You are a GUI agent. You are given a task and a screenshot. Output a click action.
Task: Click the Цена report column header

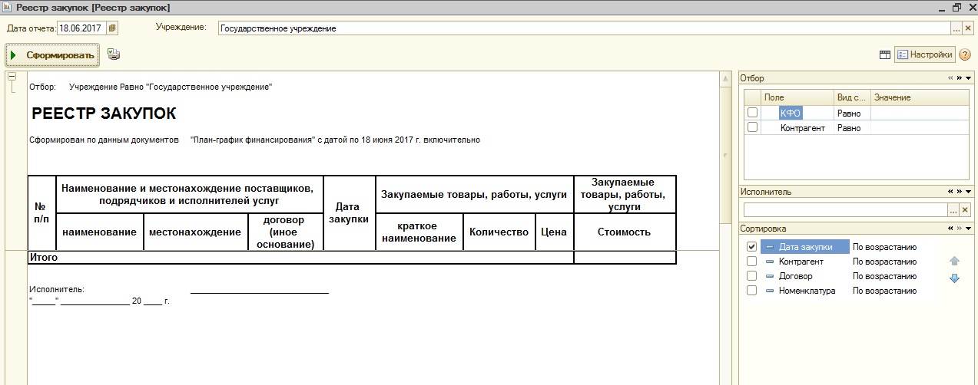554,232
